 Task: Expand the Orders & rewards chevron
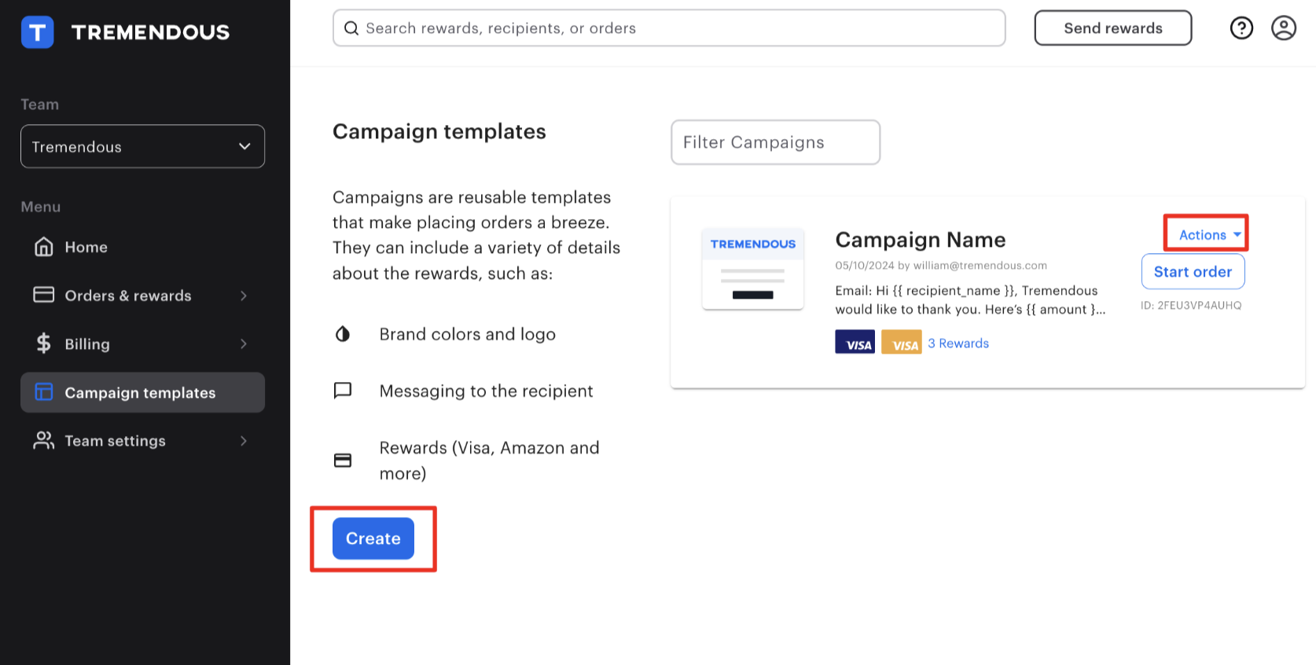click(x=244, y=296)
